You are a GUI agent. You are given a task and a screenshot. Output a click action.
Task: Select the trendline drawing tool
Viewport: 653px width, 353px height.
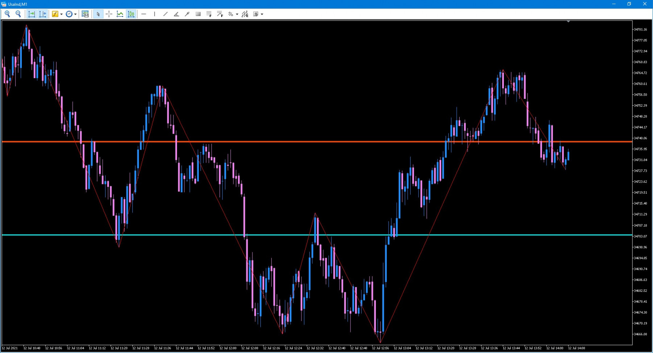point(165,14)
